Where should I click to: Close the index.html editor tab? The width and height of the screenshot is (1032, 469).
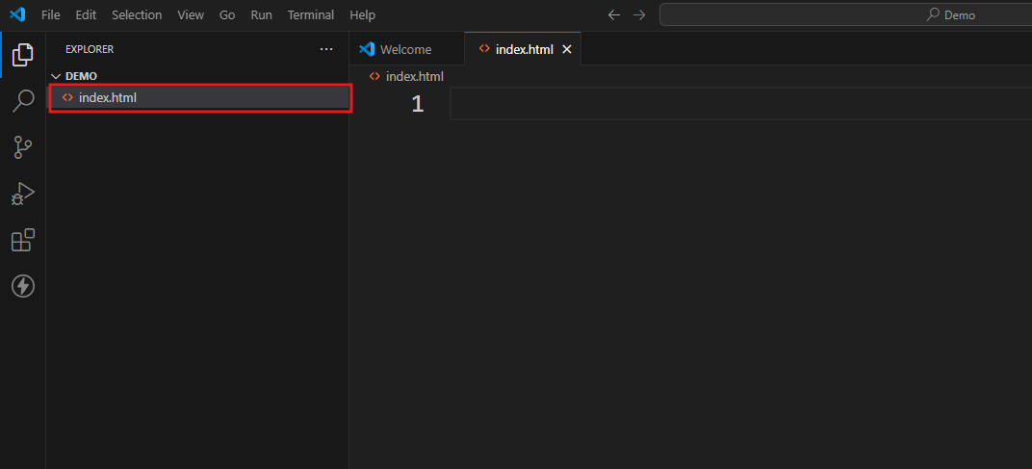(x=567, y=49)
